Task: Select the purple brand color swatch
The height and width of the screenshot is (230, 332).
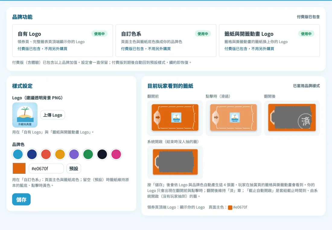Action: pyautogui.click(x=74, y=154)
